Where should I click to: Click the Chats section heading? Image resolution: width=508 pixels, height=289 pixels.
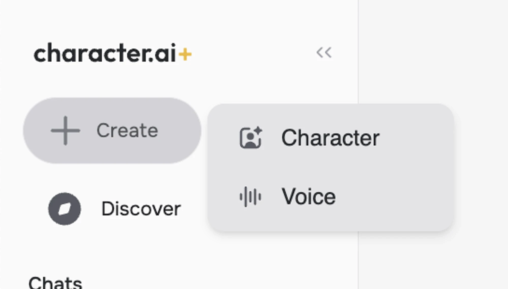55,283
